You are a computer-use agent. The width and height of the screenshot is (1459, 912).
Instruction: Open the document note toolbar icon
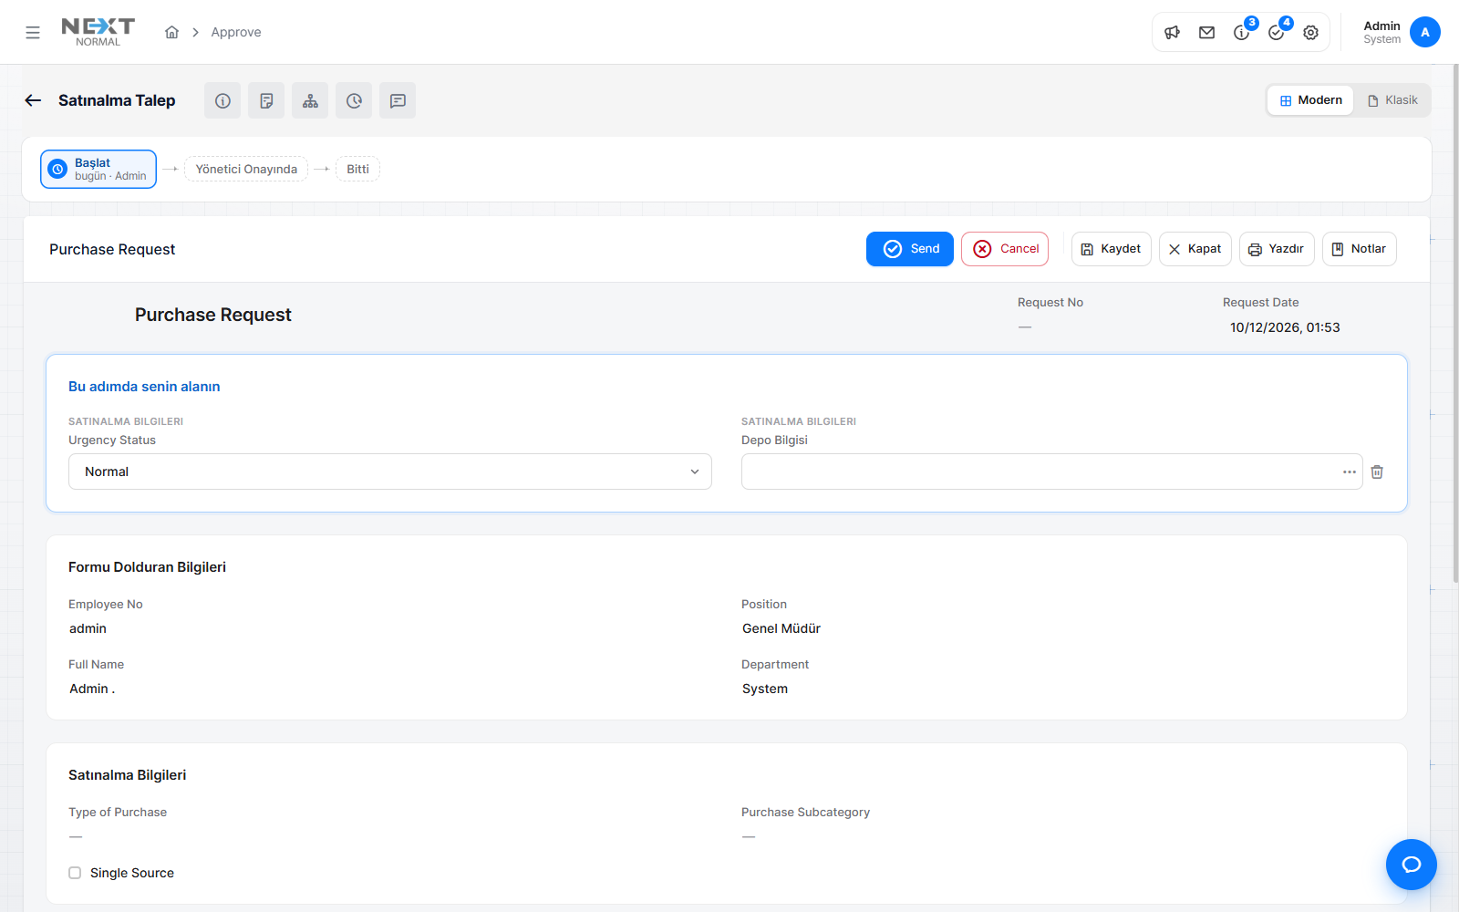click(266, 100)
